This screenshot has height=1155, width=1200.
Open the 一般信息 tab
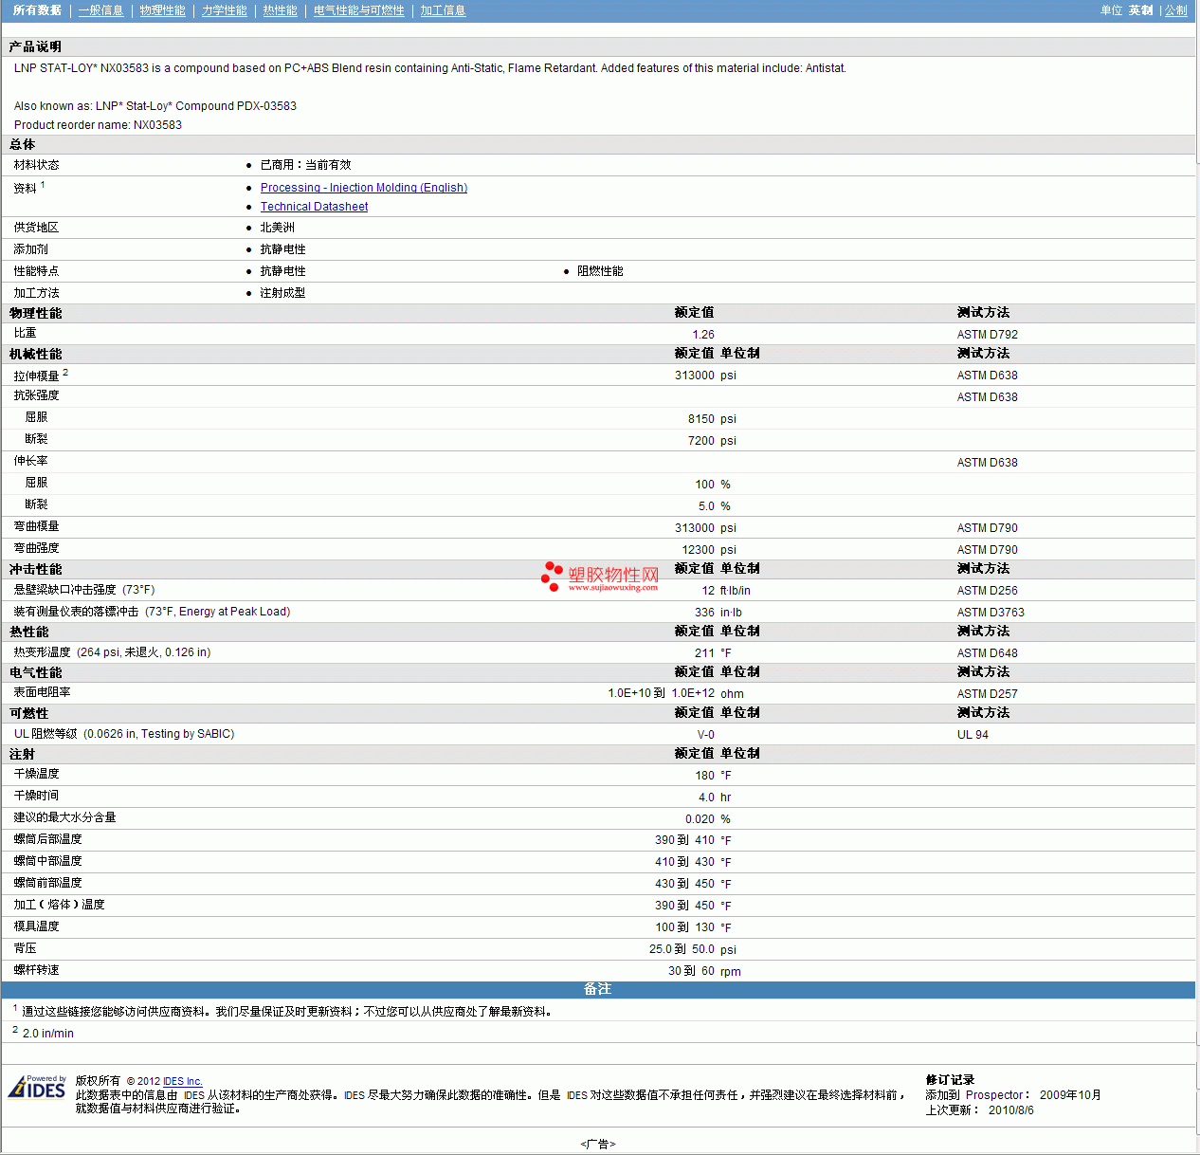101,10
